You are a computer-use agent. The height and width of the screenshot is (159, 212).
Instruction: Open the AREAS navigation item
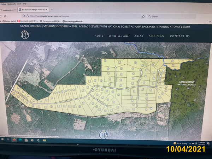click(x=139, y=36)
